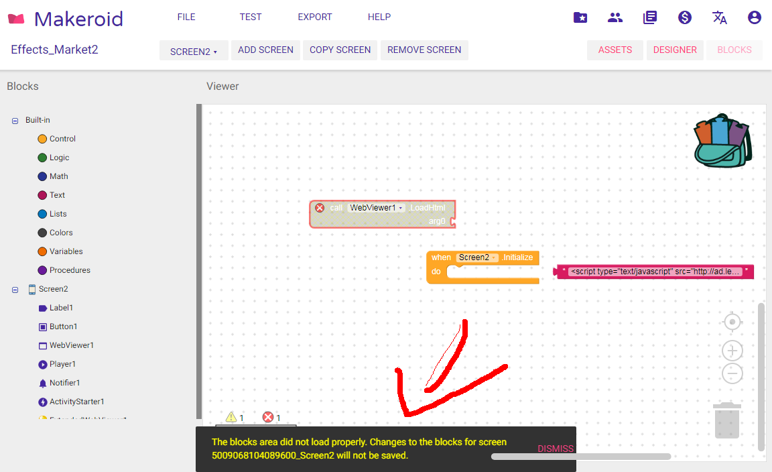Click the blocks palette divider scrollbar

click(x=199, y=261)
